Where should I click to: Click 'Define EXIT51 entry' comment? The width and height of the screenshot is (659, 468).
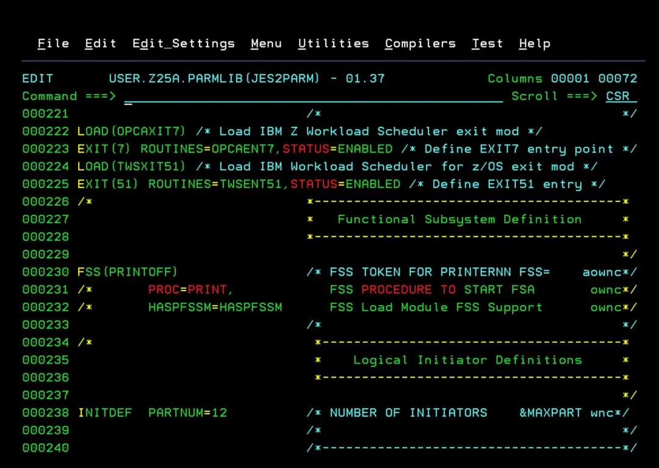507,184
